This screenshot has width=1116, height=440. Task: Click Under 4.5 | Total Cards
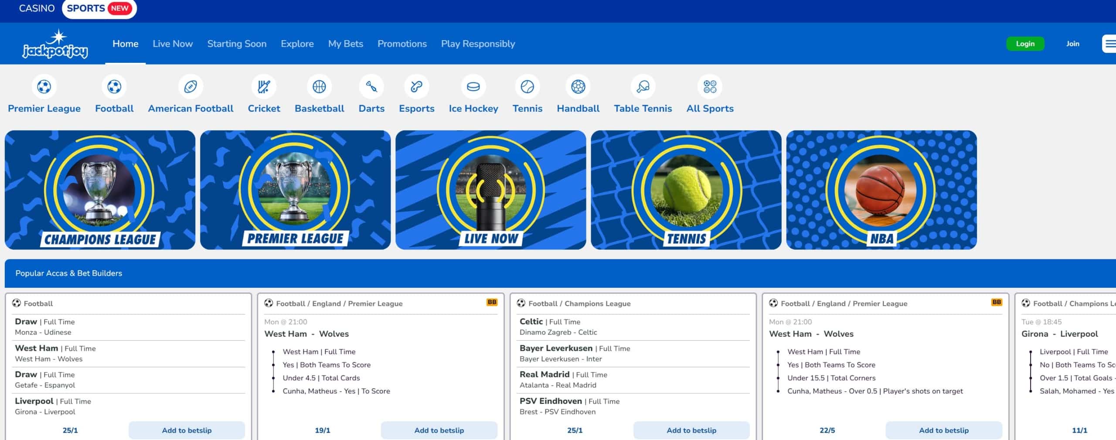tap(321, 378)
